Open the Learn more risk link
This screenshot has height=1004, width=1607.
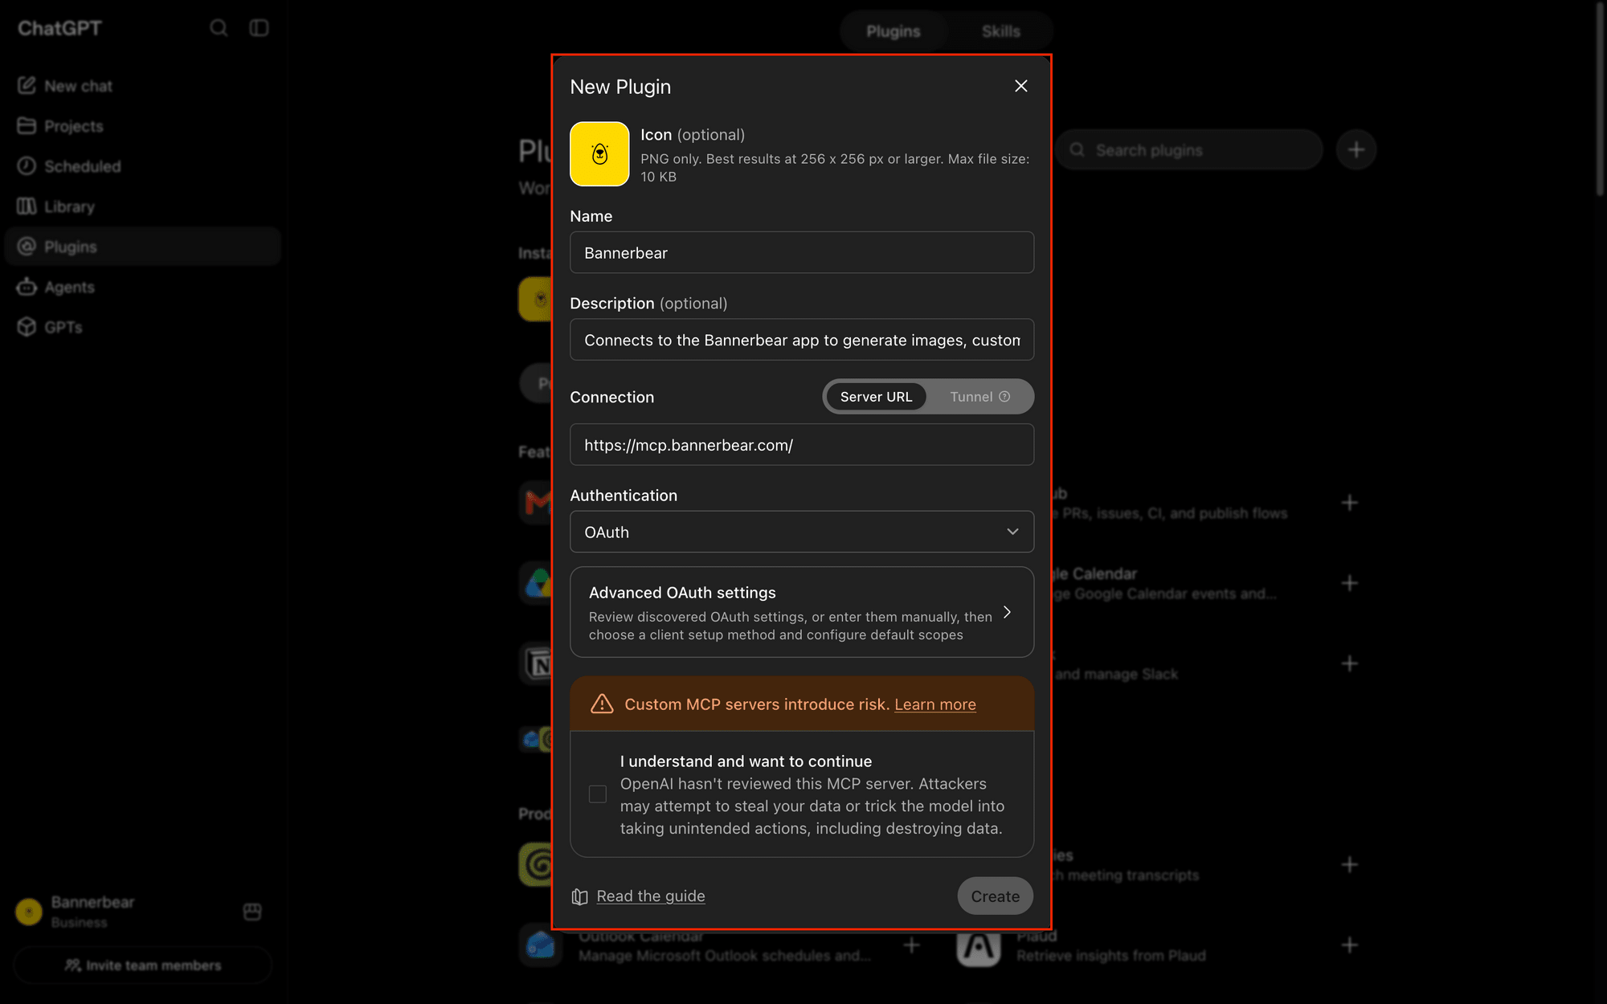[x=935, y=704]
